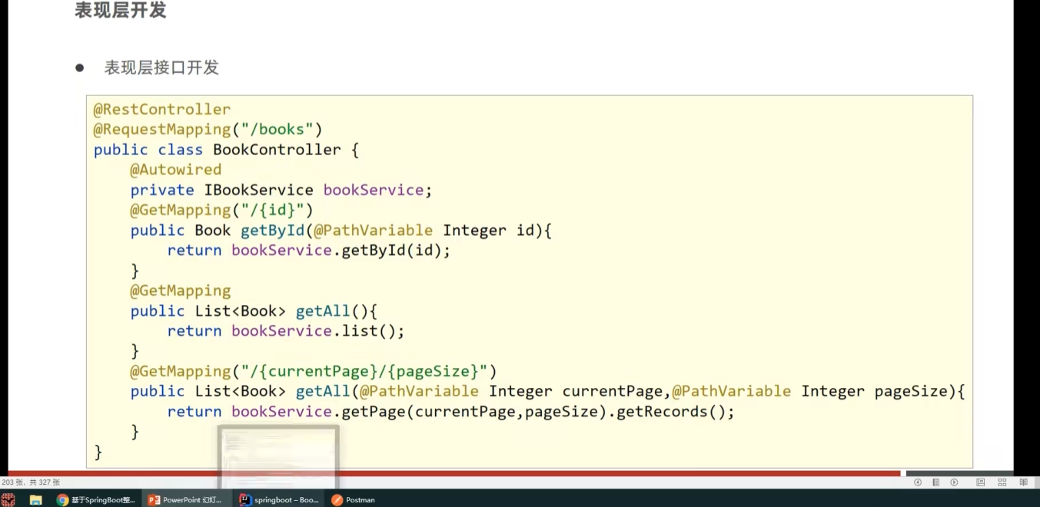This screenshot has height=507, width=1040.
Task: Go to the next slide arrow icon
Action: tap(954, 482)
